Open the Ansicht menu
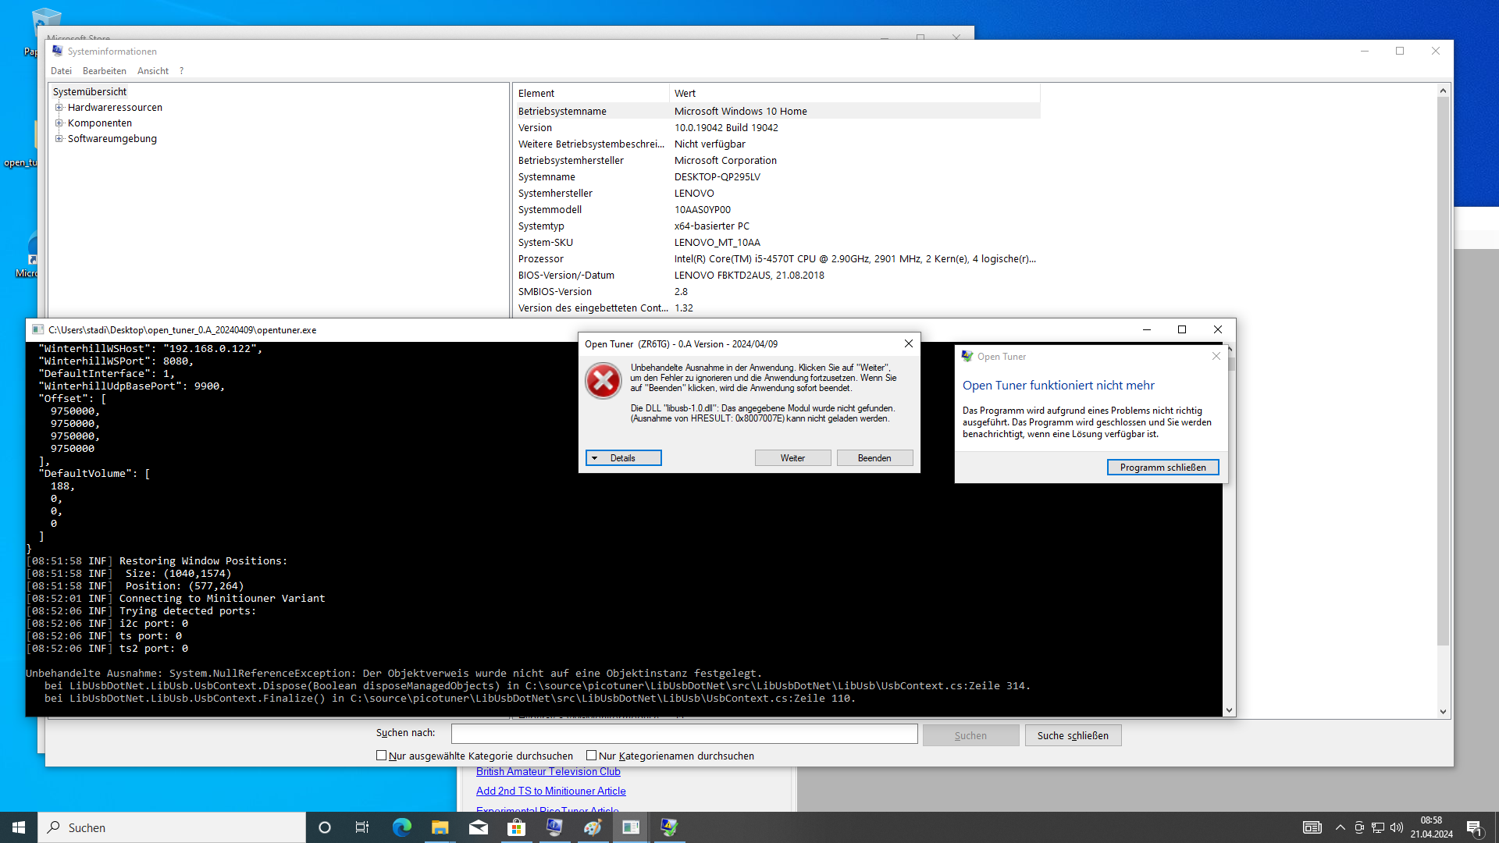This screenshot has height=843, width=1499. pyautogui.click(x=153, y=71)
